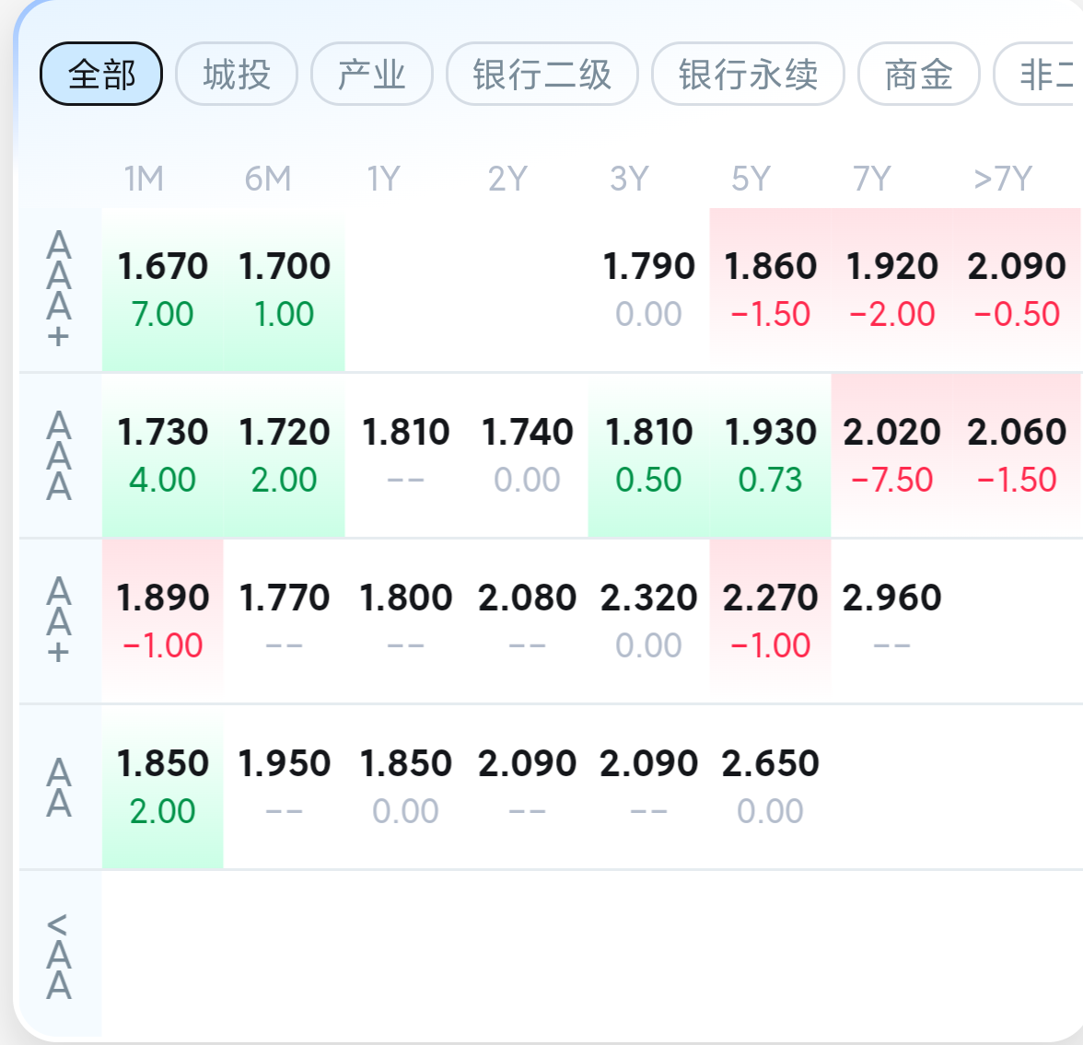Switch to the 产业 tab
This screenshot has width=1083, height=1045.
point(372,74)
